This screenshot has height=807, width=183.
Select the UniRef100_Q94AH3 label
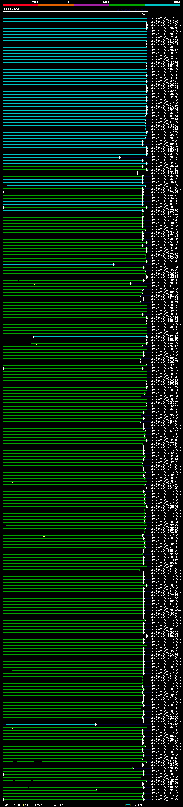click(x=164, y=88)
